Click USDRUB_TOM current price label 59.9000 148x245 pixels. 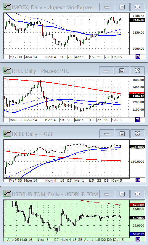[x=137, y=218]
